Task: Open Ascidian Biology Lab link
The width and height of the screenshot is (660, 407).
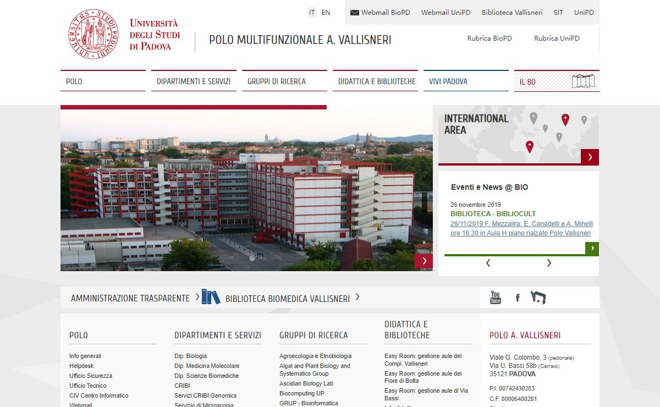Action: pyautogui.click(x=306, y=383)
